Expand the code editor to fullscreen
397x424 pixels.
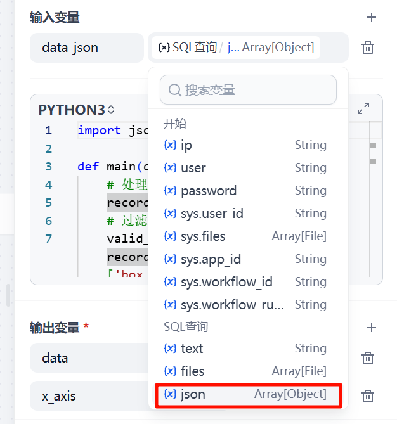(363, 108)
